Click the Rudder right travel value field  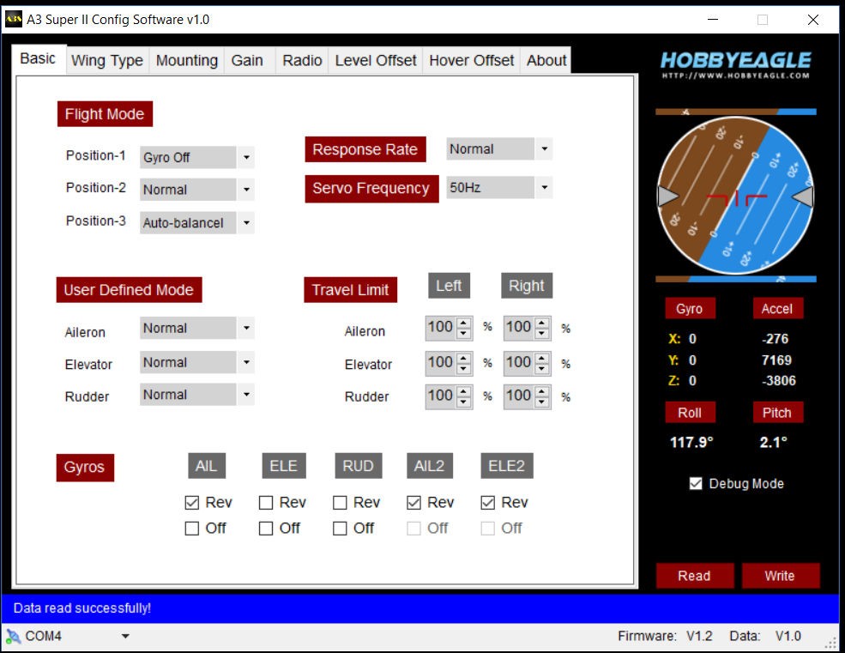519,396
